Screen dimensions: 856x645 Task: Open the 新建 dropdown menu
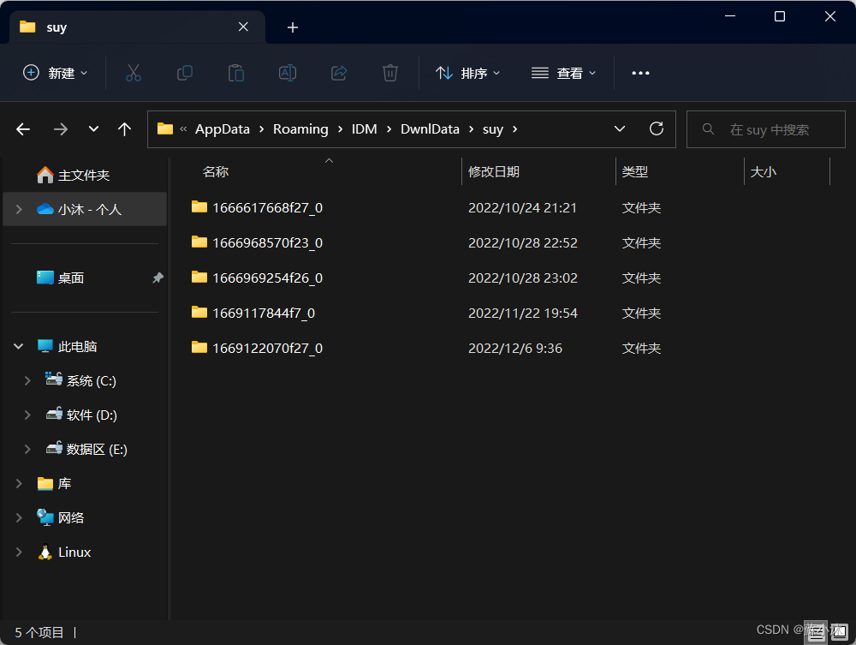55,73
